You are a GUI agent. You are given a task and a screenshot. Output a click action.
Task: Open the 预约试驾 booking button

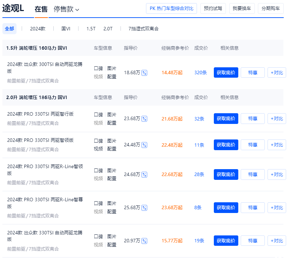click(x=213, y=8)
